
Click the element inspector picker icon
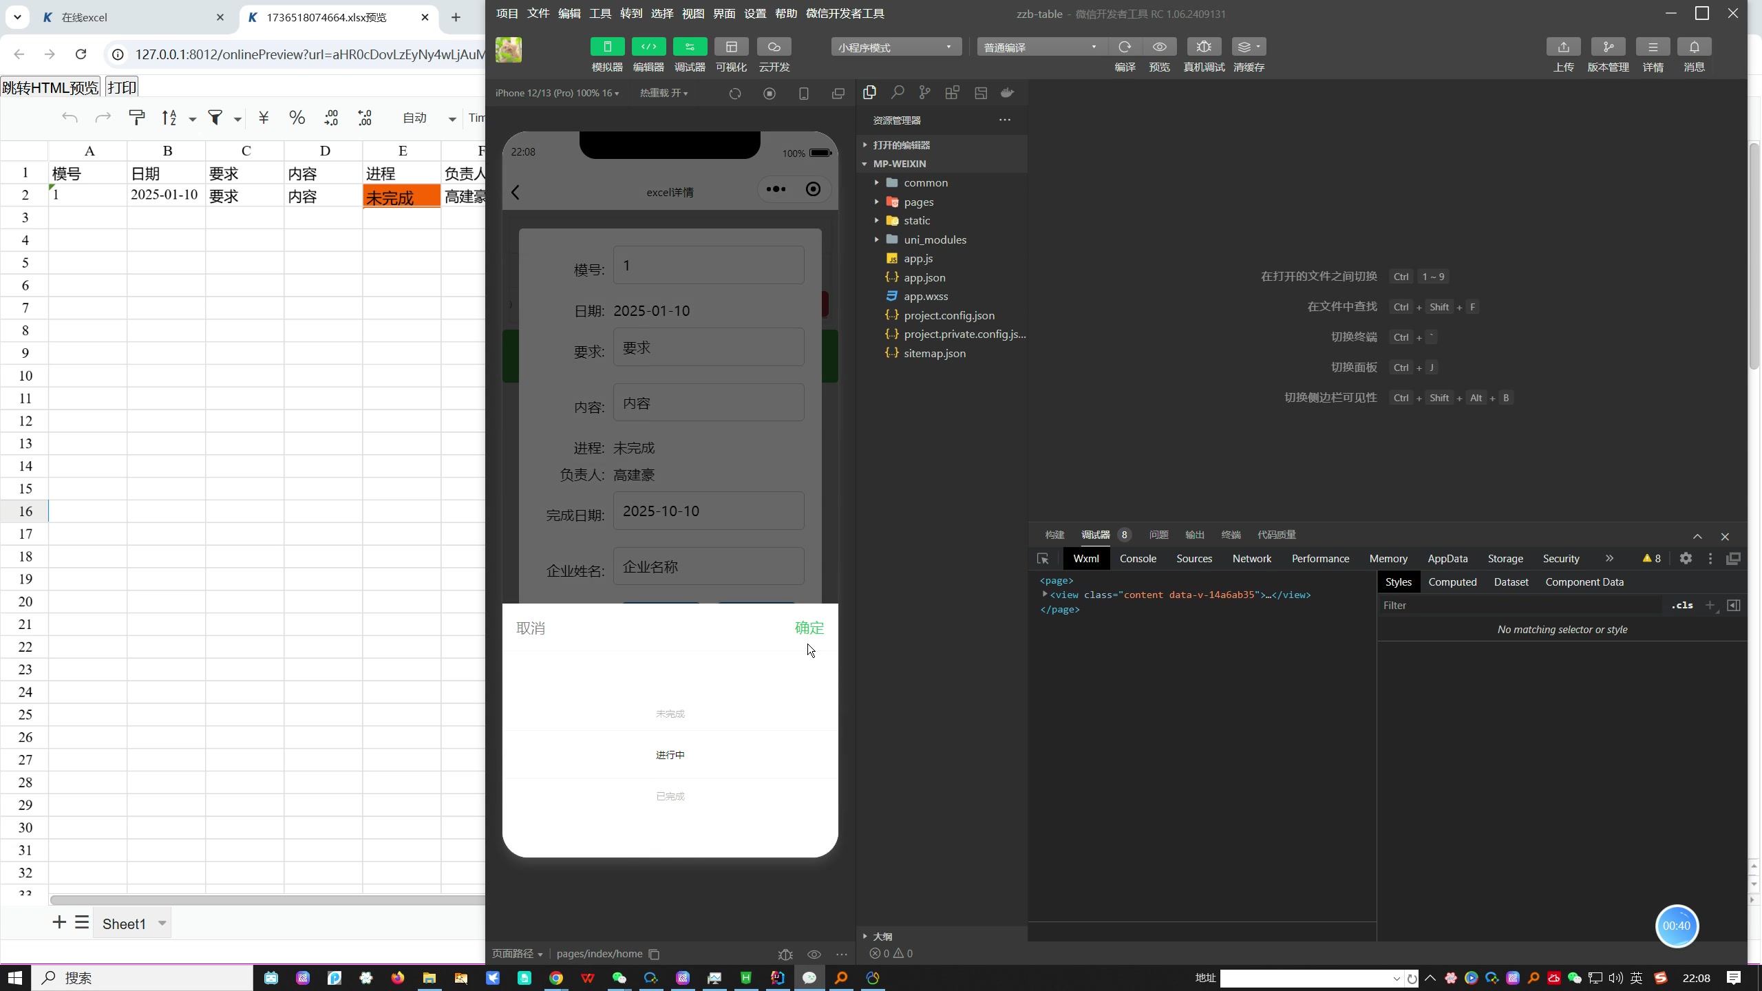point(1043,559)
